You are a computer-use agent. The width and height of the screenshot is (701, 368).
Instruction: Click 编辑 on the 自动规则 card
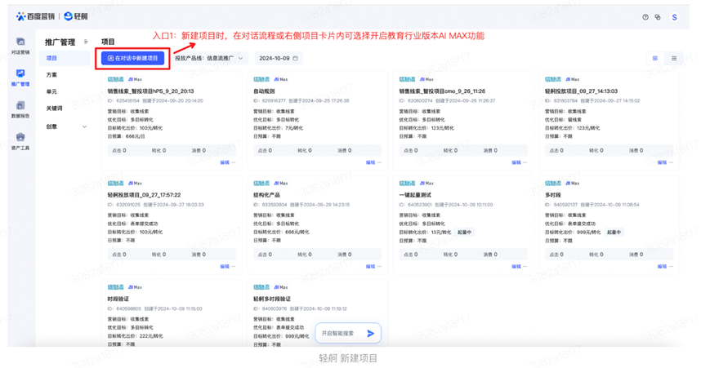click(371, 162)
